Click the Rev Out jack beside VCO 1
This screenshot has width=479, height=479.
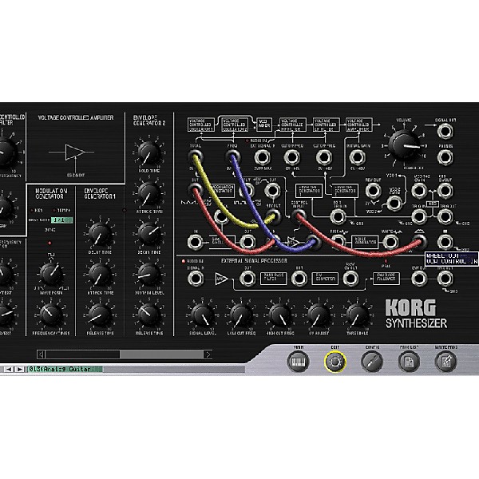373,191
